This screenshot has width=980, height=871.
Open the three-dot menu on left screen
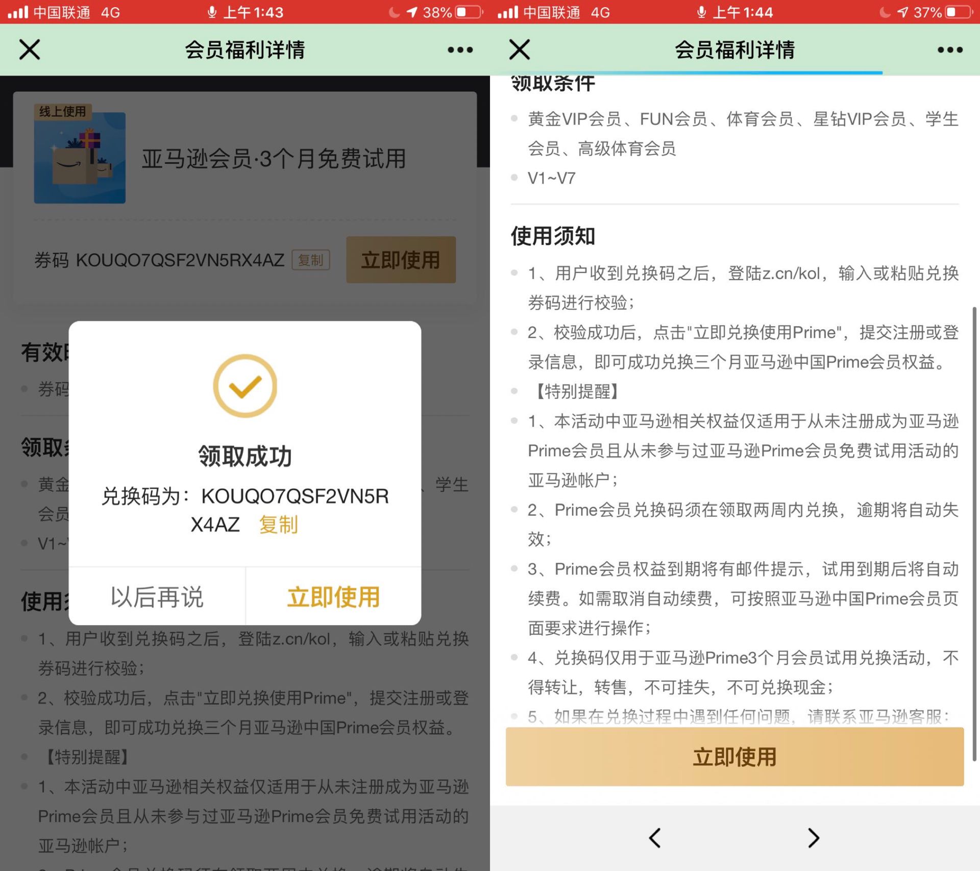(x=460, y=49)
